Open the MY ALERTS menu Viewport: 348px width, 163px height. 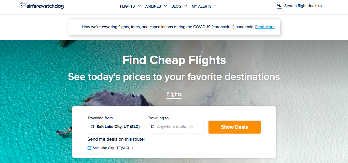click(202, 6)
